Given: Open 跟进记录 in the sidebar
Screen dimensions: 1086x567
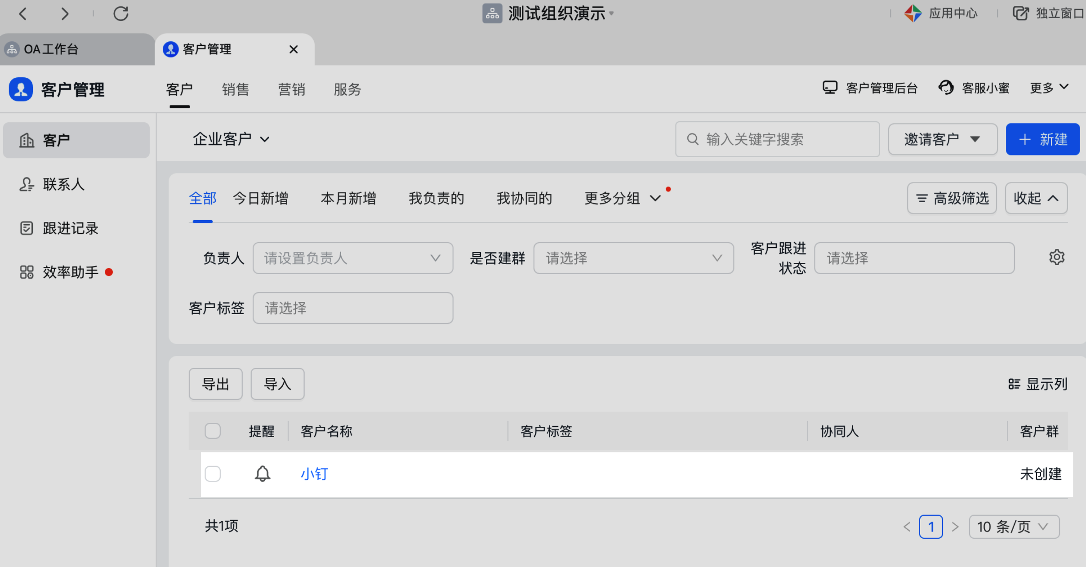Looking at the screenshot, I should (x=76, y=228).
